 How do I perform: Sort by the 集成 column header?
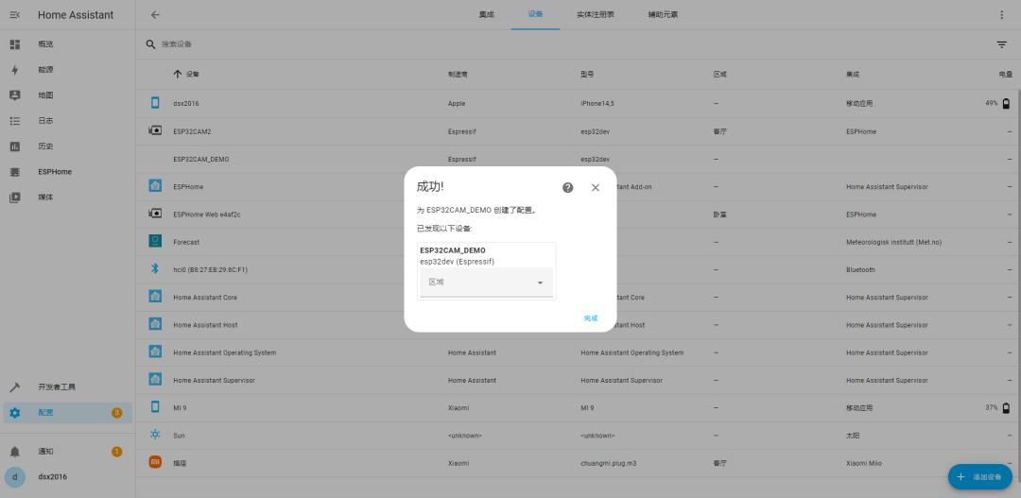853,75
